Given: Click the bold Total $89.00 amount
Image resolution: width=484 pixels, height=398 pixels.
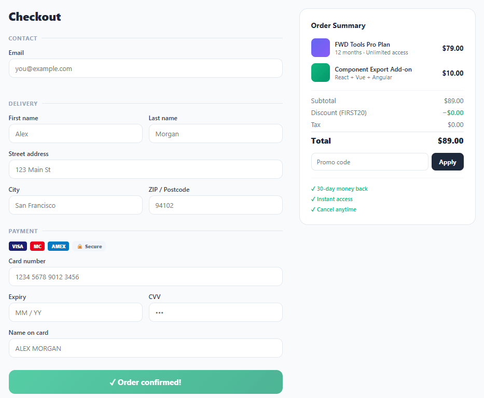Looking at the screenshot, I should (x=451, y=141).
